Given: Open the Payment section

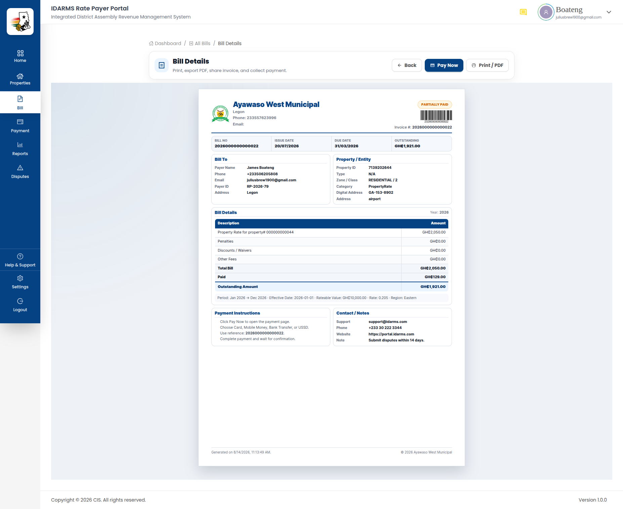Looking at the screenshot, I should [x=20, y=125].
